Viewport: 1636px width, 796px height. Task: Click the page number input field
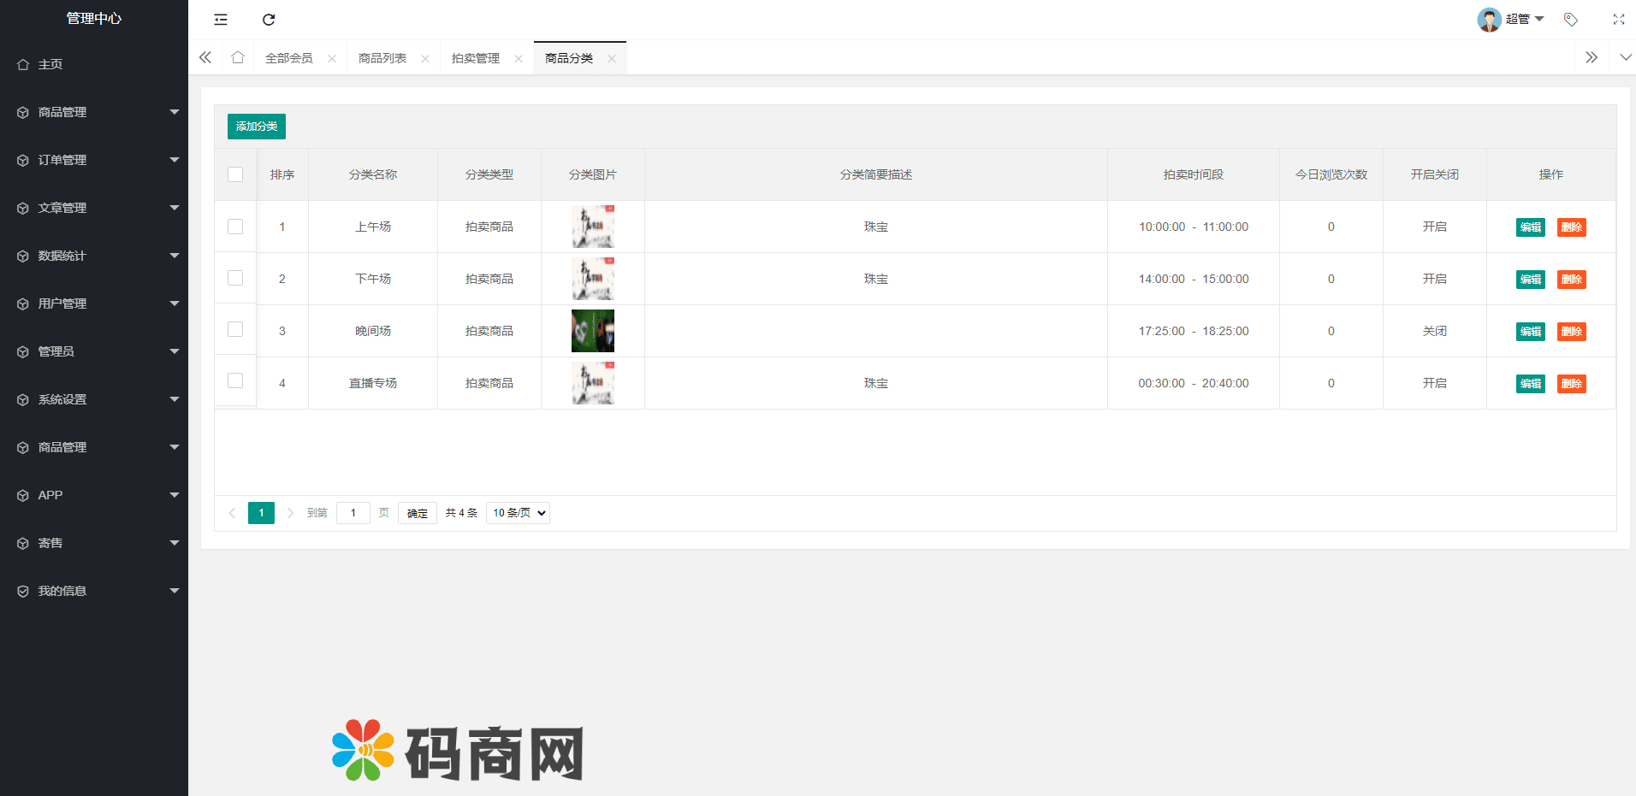(353, 513)
